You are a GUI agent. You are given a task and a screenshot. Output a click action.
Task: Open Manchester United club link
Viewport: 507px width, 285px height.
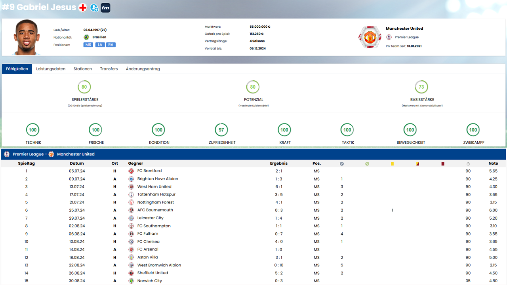(404, 28)
